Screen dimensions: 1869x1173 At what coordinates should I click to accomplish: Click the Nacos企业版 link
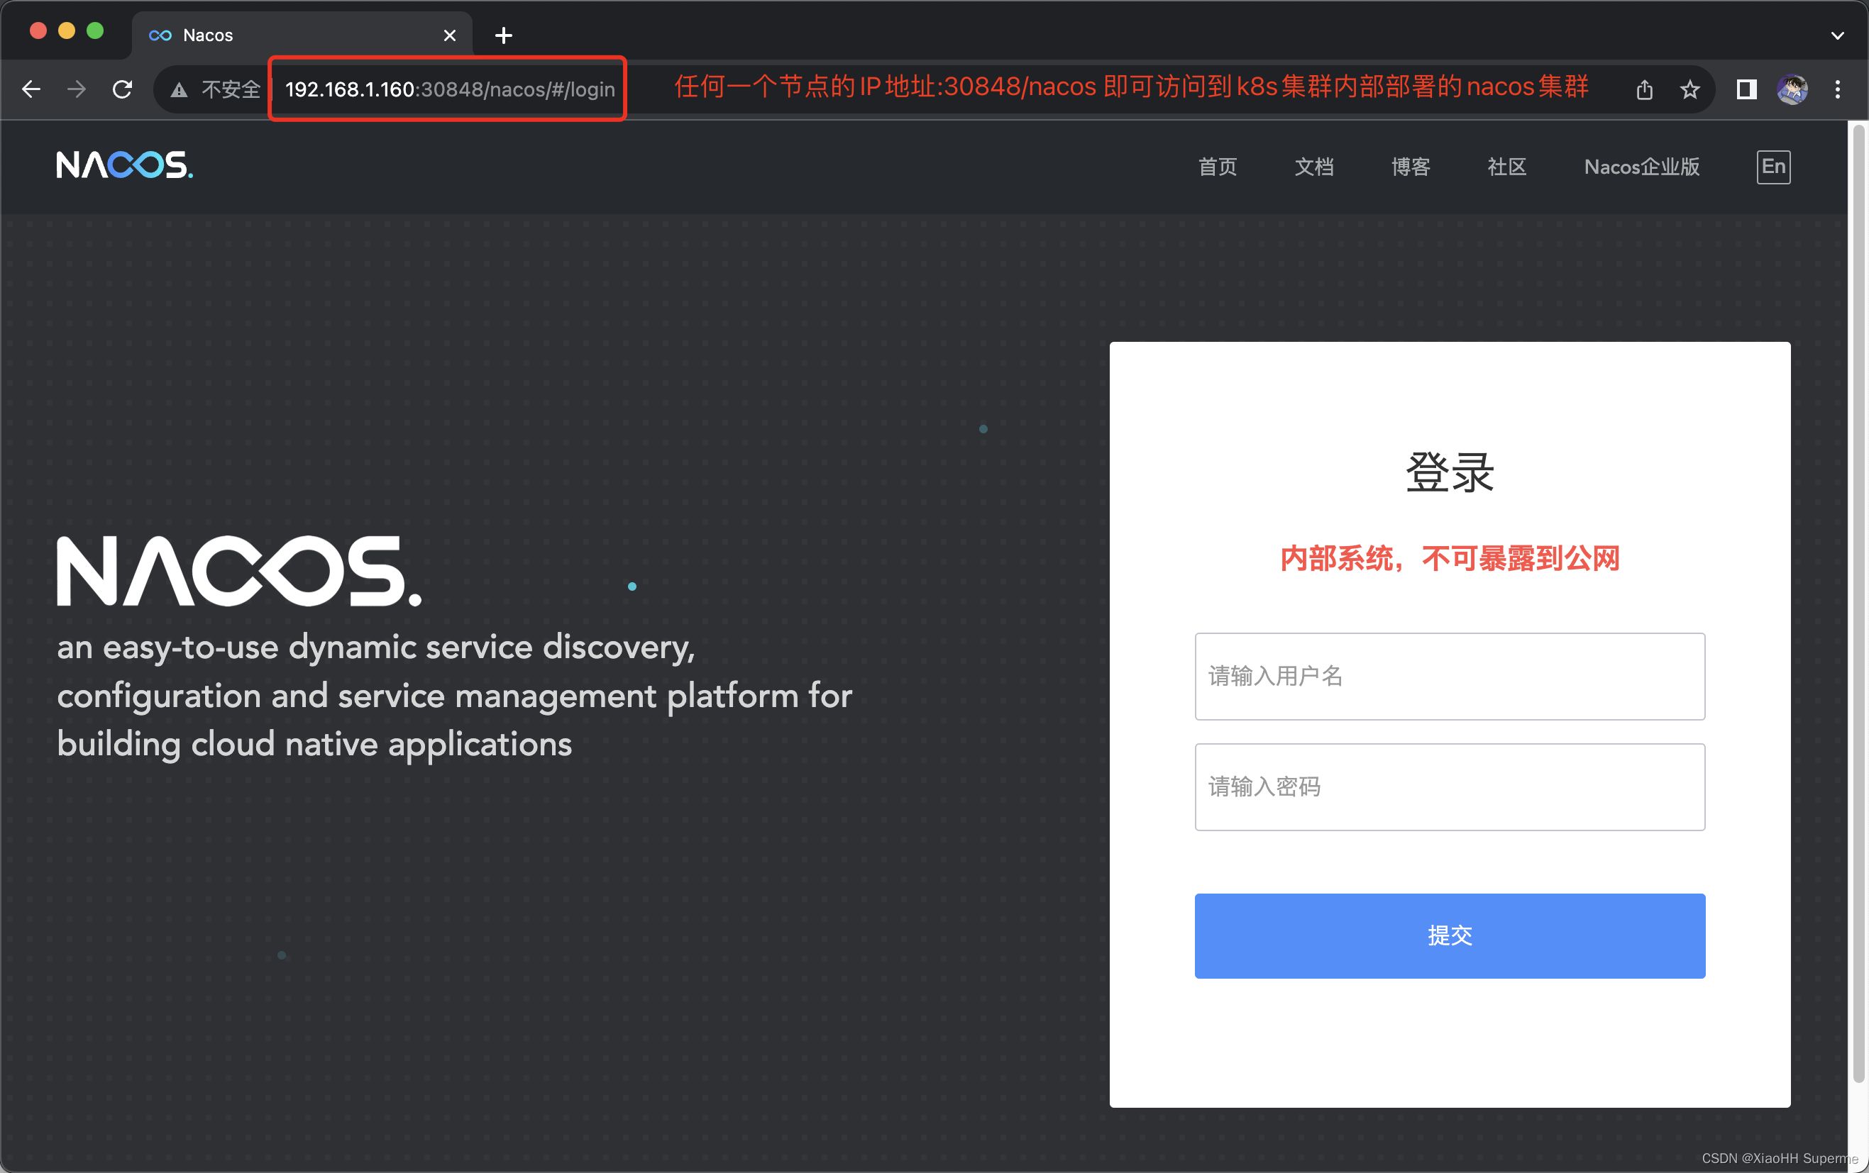point(1642,167)
